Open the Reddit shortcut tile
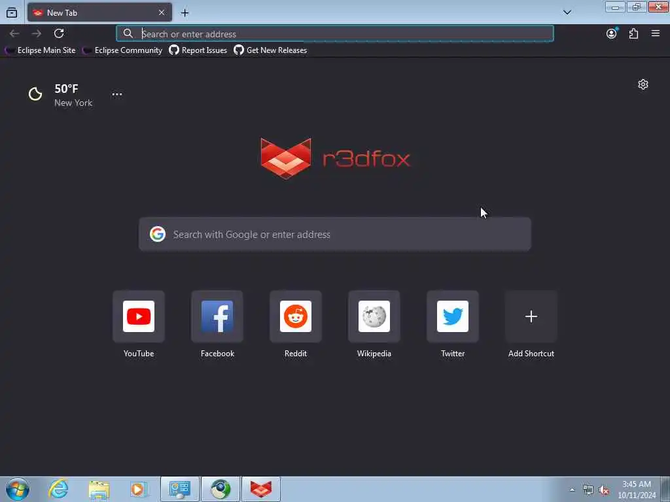Image resolution: width=670 pixels, height=502 pixels. click(296, 316)
